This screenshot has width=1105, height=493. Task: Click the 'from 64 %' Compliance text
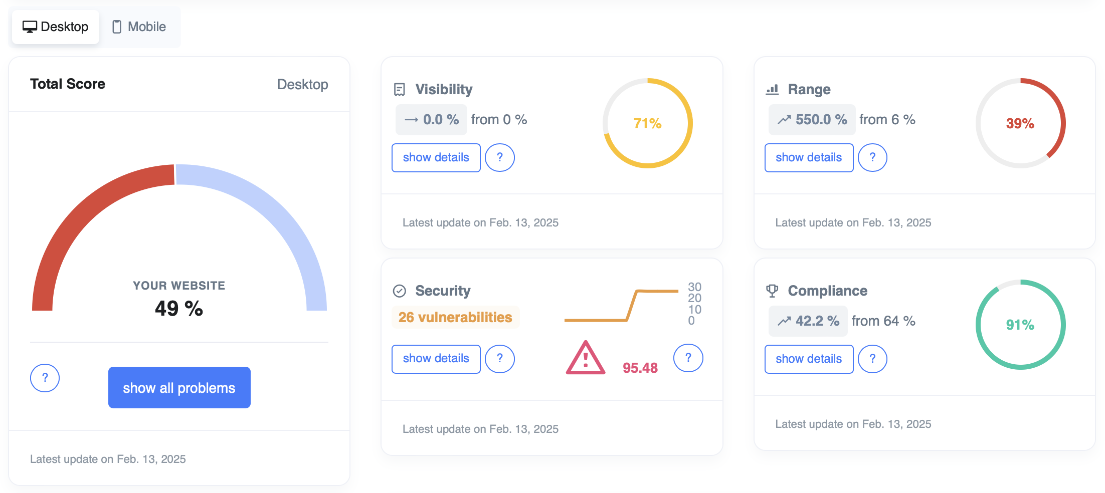click(883, 321)
